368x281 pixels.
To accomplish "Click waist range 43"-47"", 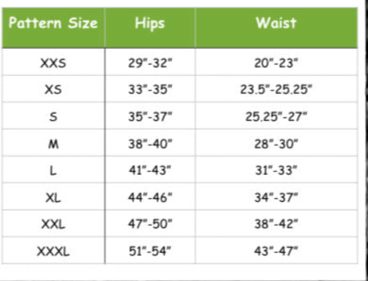I will 276,251.
